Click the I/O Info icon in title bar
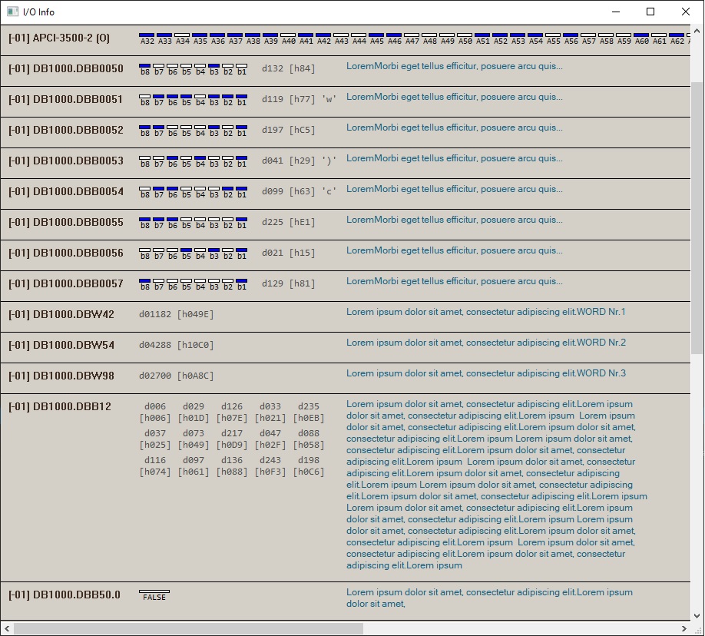The image size is (705, 636). coord(12,12)
